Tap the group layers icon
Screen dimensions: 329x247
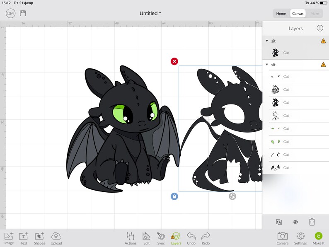click(279, 222)
